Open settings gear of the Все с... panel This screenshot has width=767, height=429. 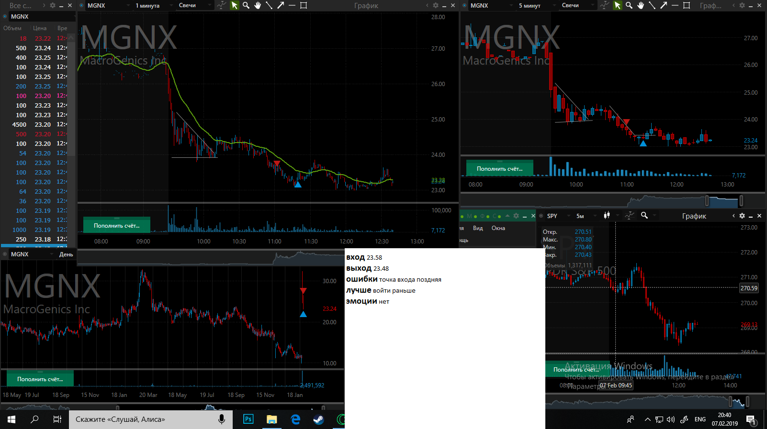click(53, 5)
